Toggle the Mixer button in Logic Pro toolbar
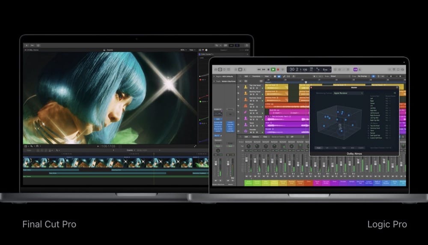Screen dimensions: 428x245 240,70
